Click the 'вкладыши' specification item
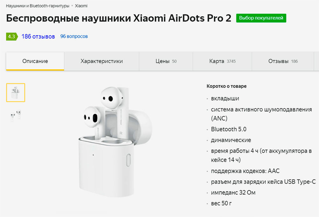The height and width of the screenshot is (217, 319). click(x=225, y=99)
